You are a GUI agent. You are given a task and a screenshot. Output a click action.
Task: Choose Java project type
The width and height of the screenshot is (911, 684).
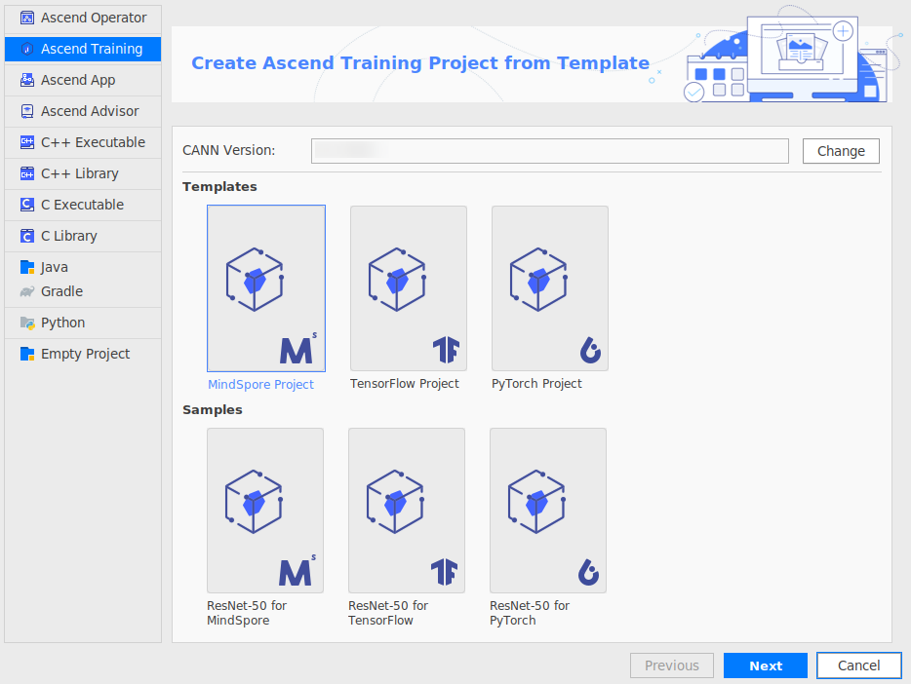coord(83,267)
